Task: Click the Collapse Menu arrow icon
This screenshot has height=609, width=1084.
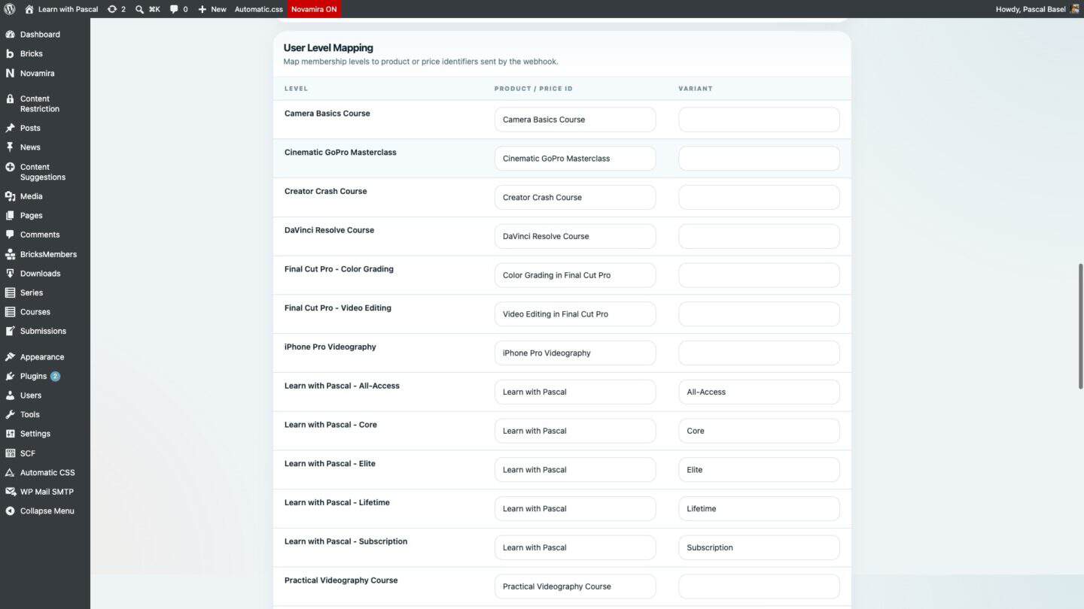Action: click(x=10, y=511)
